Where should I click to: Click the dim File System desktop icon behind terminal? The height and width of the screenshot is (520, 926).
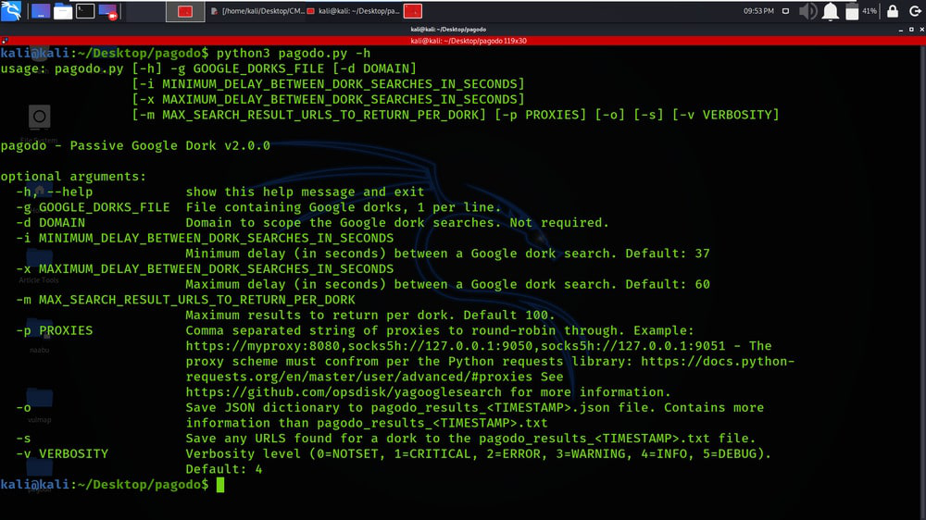(x=39, y=124)
